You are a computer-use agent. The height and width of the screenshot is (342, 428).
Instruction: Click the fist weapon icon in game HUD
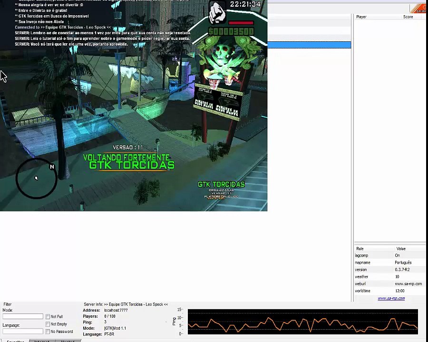[x=217, y=12]
